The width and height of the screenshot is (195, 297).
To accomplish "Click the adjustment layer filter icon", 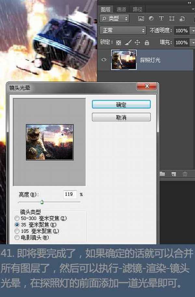I will point(151,19).
